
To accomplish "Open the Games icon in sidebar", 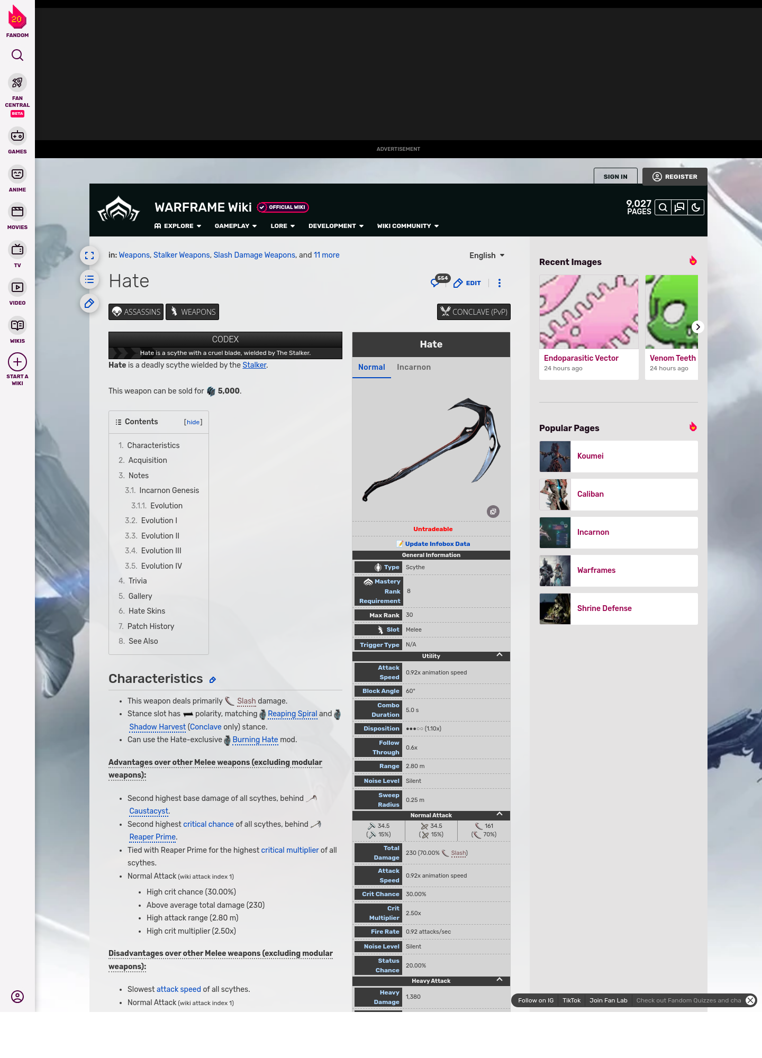I will pyautogui.click(x=17, y=136).
